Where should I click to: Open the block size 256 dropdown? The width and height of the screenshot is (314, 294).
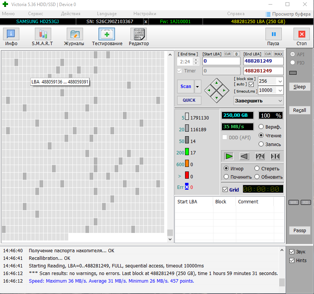point(280,81)
